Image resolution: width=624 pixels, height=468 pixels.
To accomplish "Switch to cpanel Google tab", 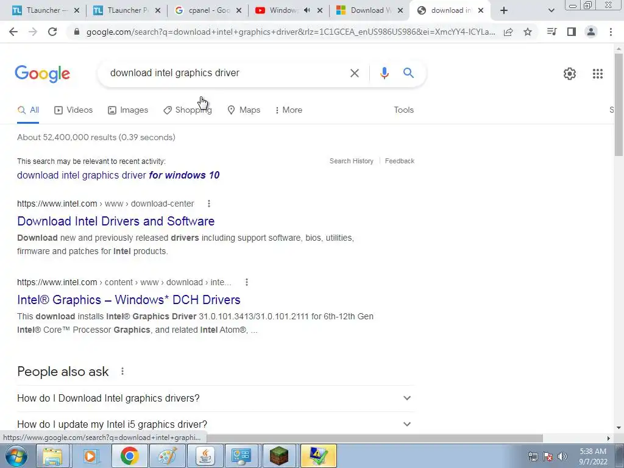I will pos(208,10).
